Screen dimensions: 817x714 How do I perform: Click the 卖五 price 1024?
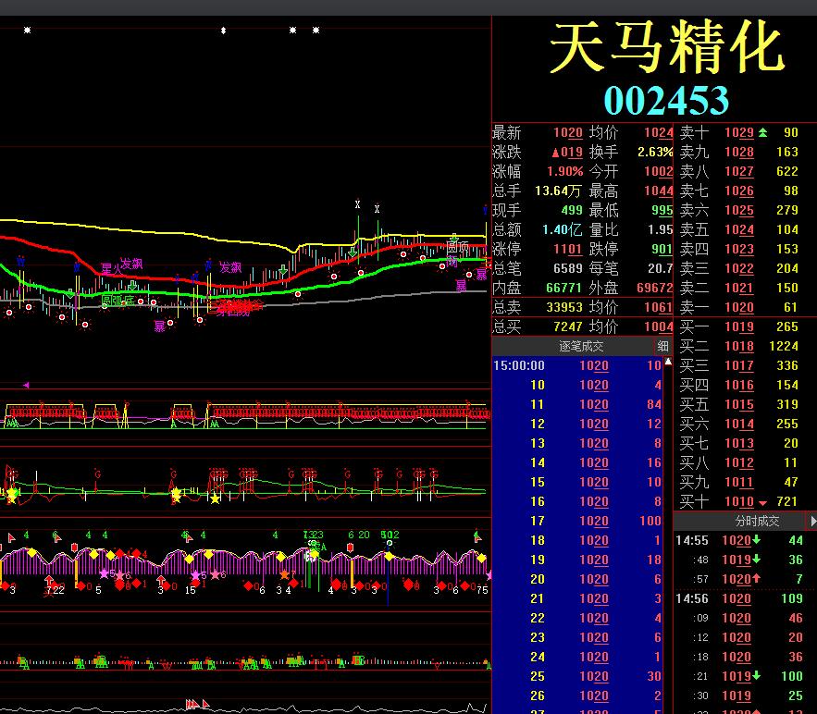coord(739,229)
